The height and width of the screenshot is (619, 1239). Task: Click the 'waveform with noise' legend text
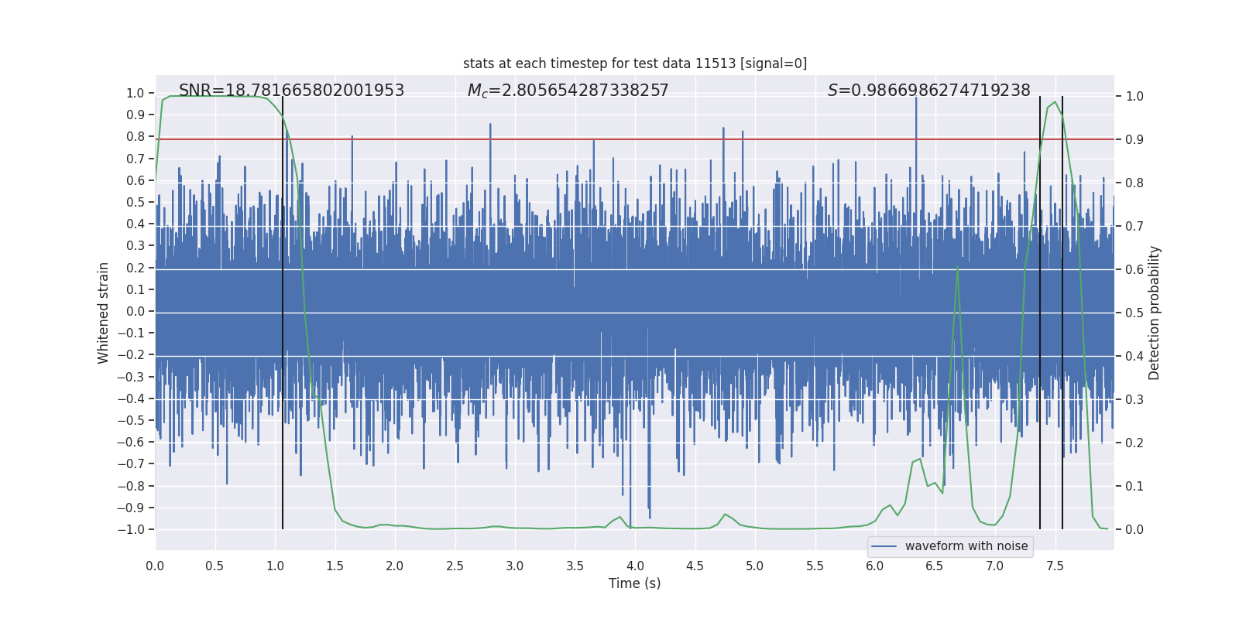(x=966, y=546)
